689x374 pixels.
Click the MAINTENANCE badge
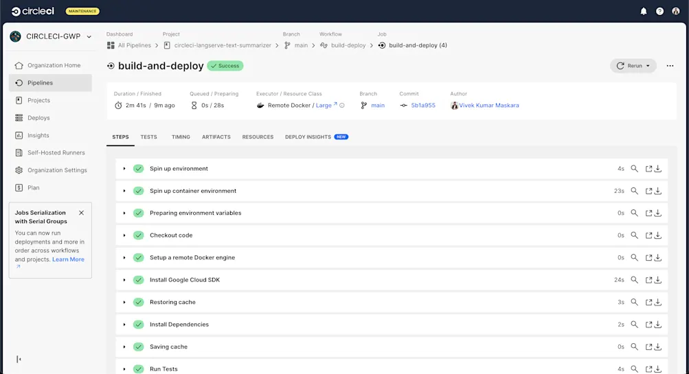coord(82,12)
